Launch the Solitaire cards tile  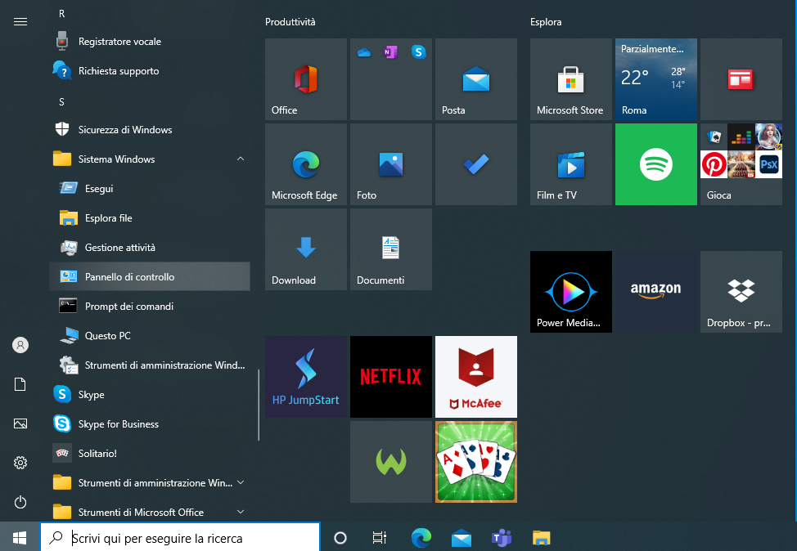pos(475,462)
